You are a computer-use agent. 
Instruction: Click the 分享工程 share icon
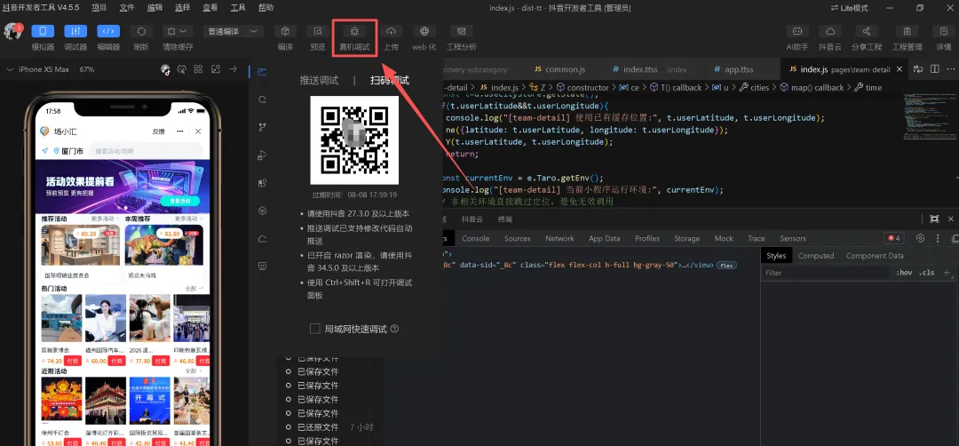[x=866, y=31]
